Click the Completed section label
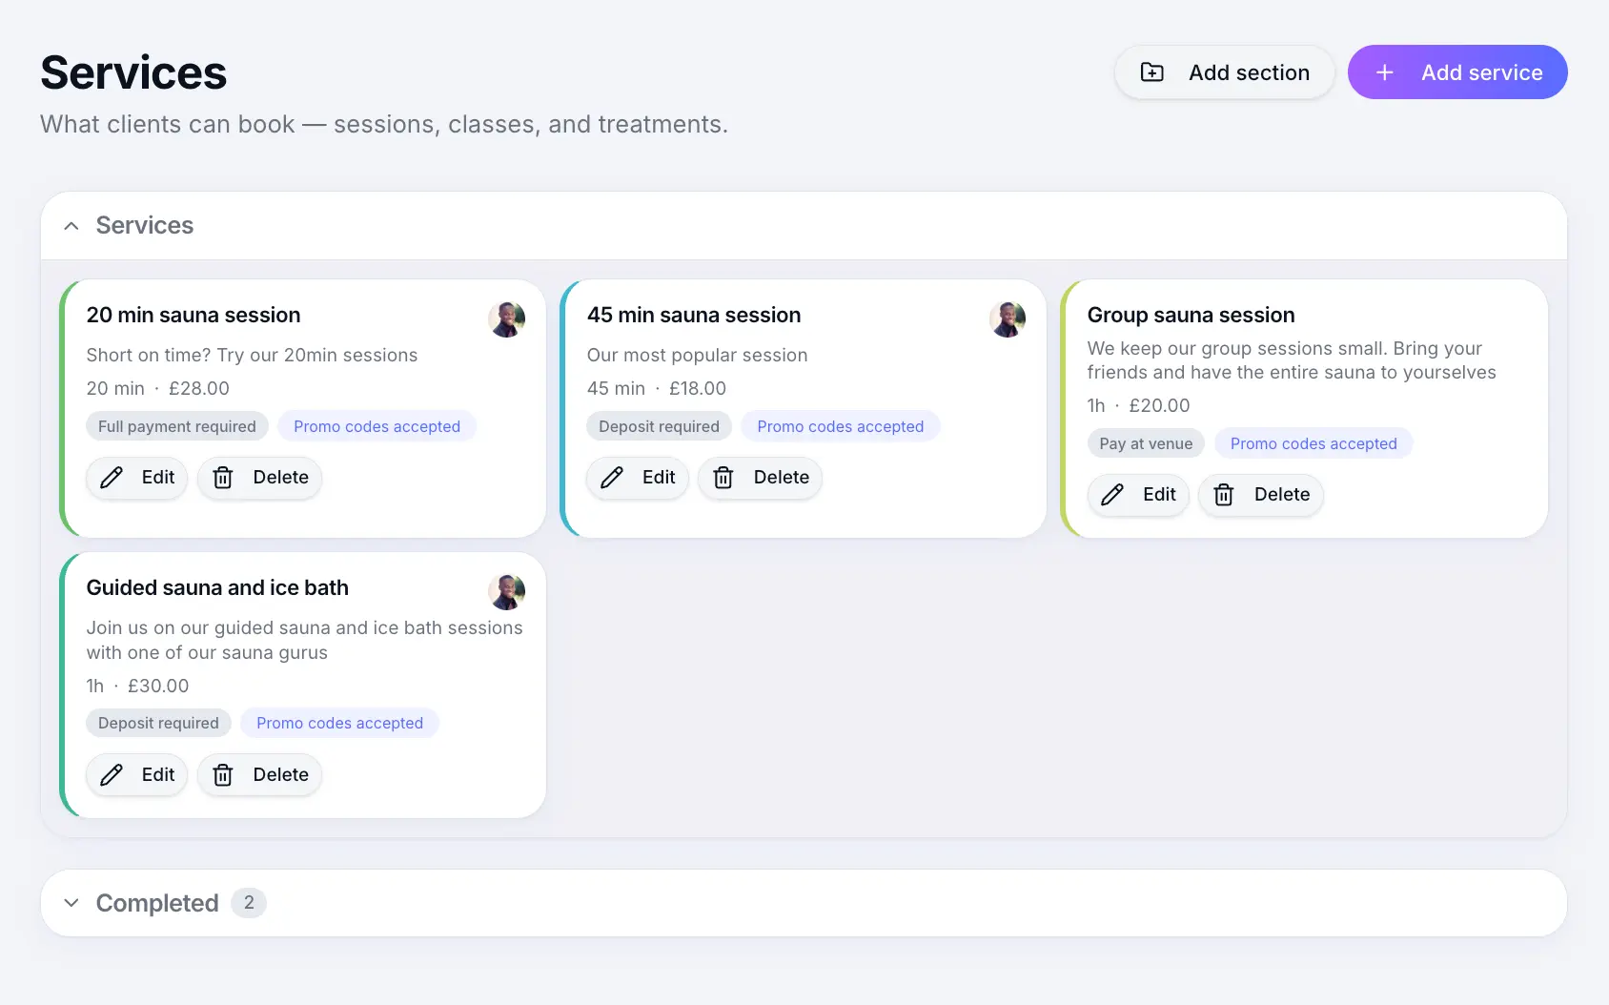The height and width of the screenshot is (1005, 1609). pos(157,903)
